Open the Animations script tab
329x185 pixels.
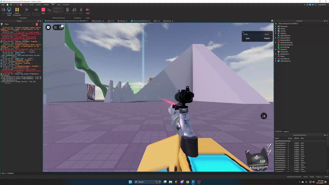[98, 21]
